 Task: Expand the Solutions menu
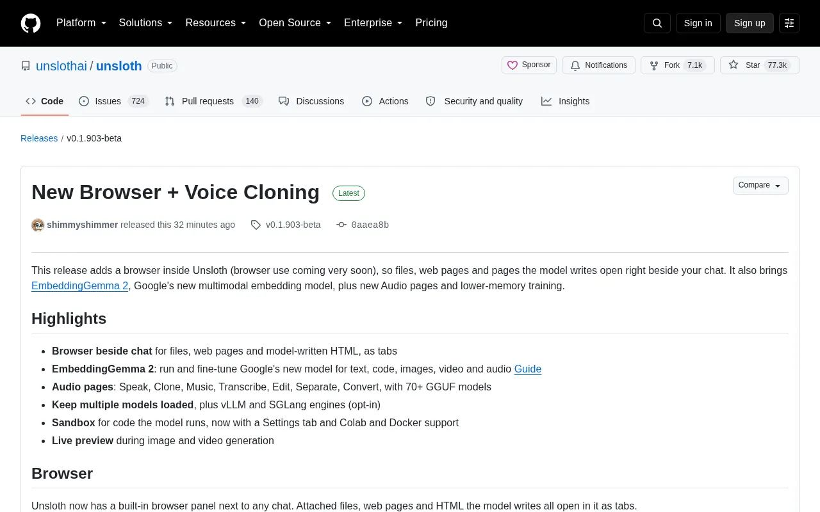point(145,23)
